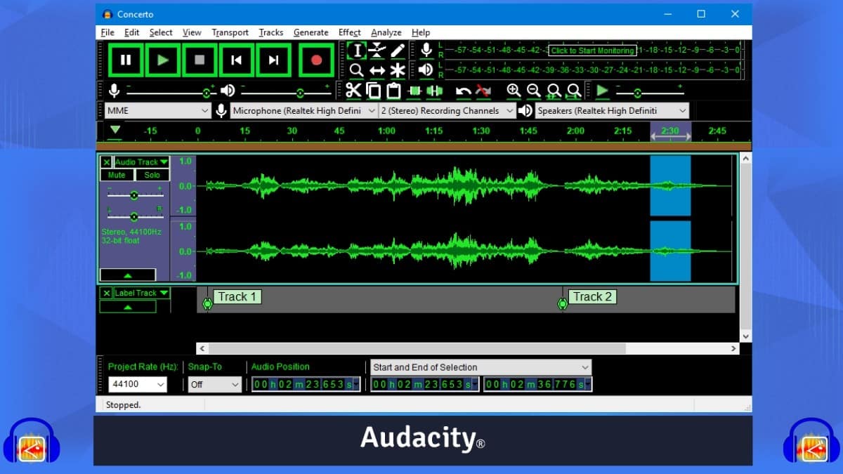Click to Start Monitoring in the meter
Screen dimensions: 843x474
click(x=592, y=51)
